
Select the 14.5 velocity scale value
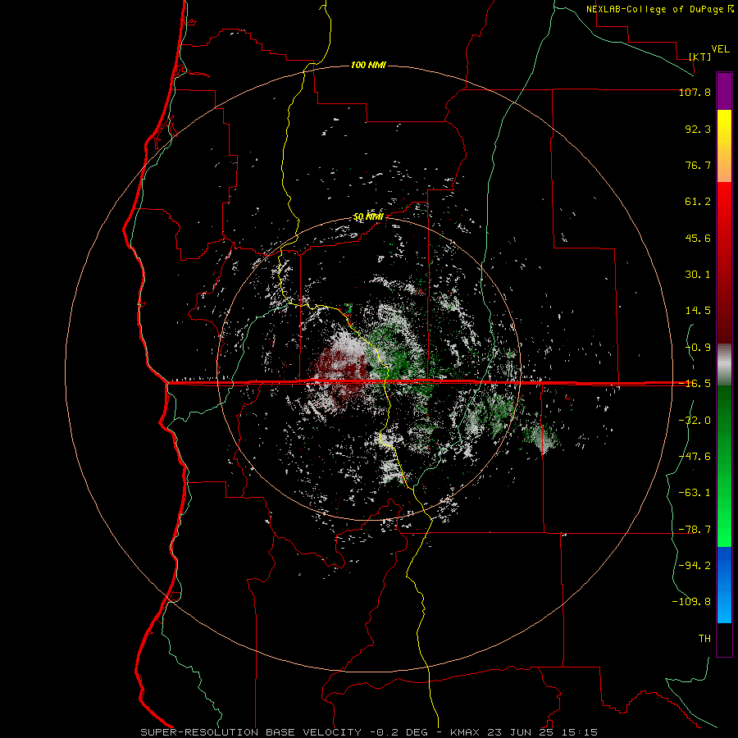coord(698,311)
